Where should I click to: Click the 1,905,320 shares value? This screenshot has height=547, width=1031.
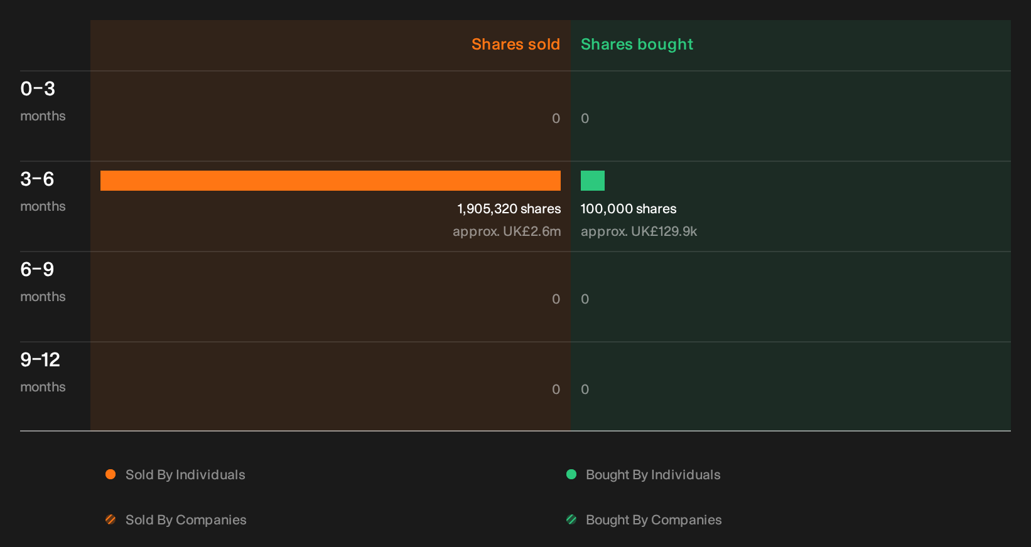coord(509,209)
